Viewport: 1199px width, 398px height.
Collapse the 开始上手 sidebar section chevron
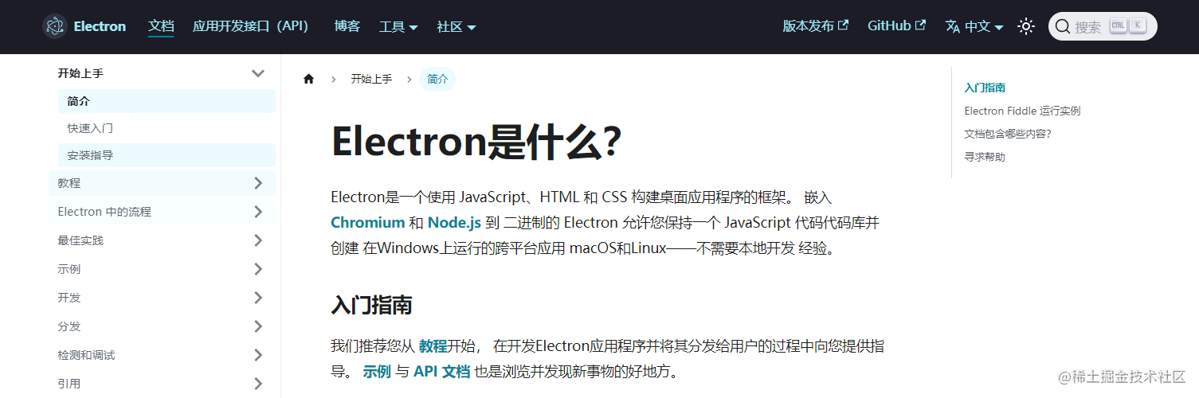point(258,73)
